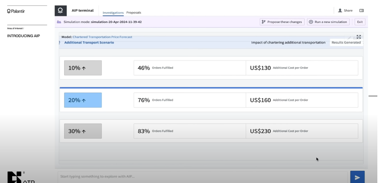Select the 10% increase scenario box

pos(83,68)
